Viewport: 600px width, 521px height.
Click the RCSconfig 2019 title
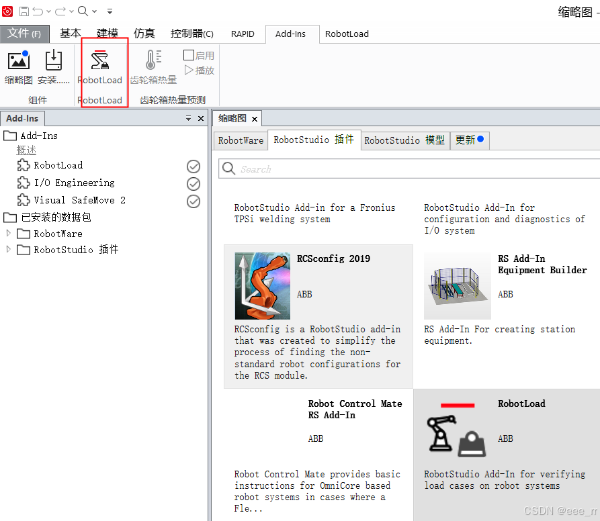click(334, 258)
